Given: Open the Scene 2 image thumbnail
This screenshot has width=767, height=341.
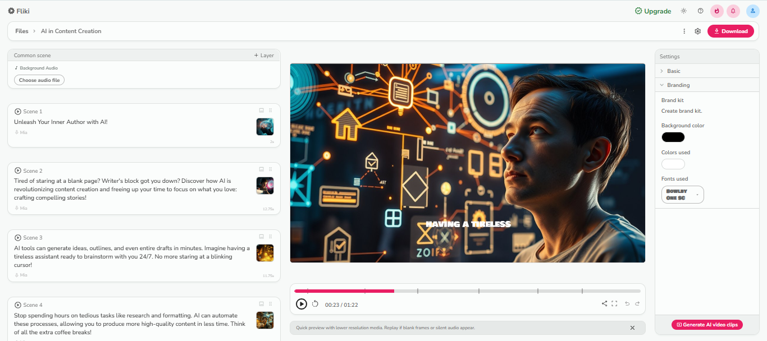Looking at the screenshot, I should (265, 186).
